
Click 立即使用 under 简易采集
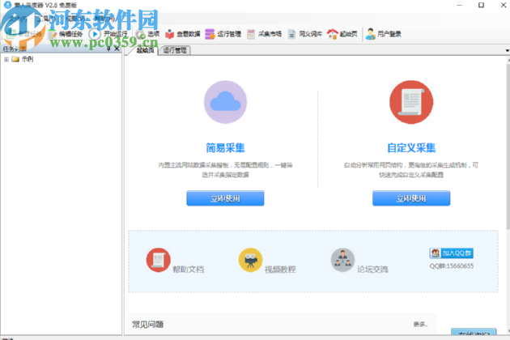225,198
